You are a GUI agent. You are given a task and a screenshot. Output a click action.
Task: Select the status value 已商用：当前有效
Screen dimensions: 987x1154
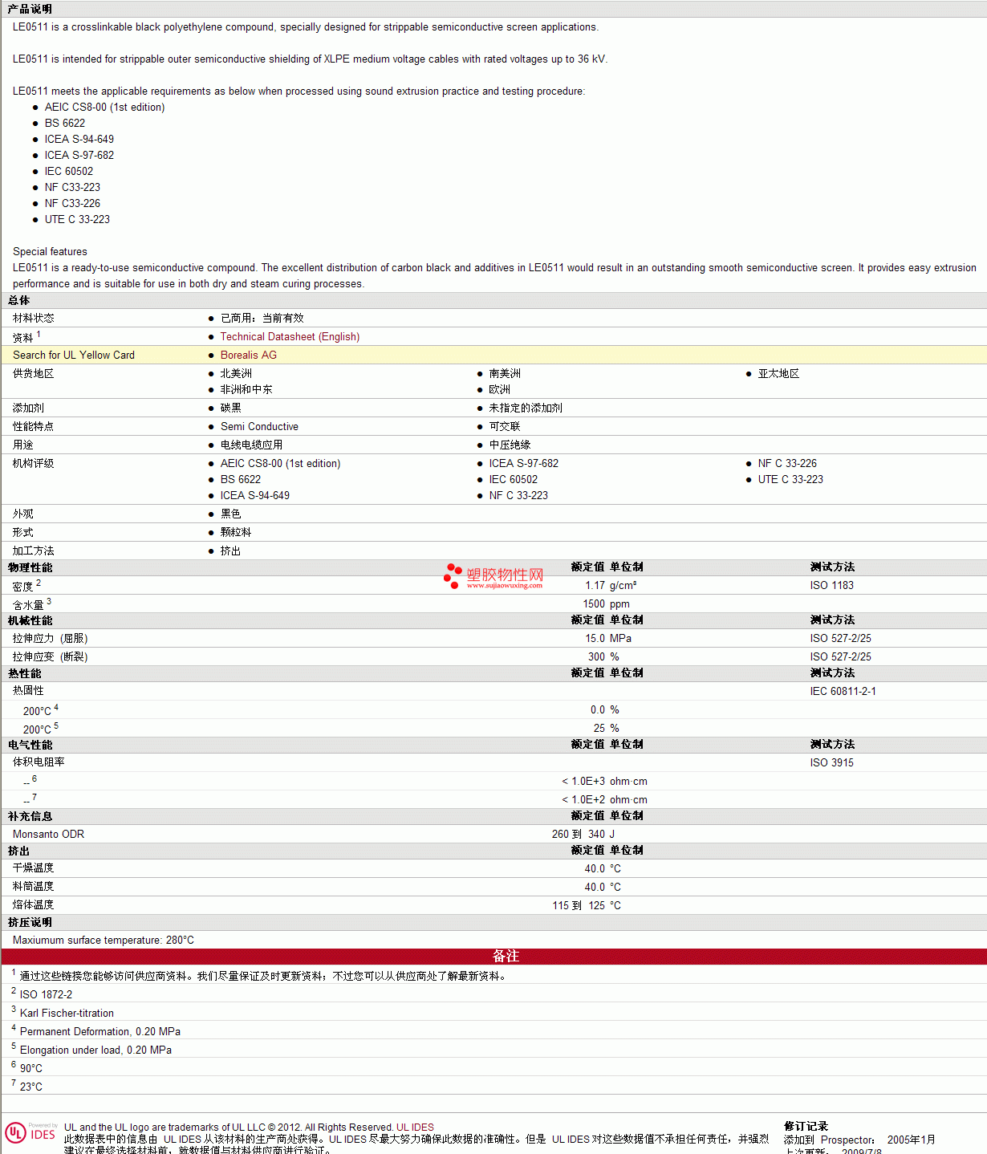[x=262, y=319]
